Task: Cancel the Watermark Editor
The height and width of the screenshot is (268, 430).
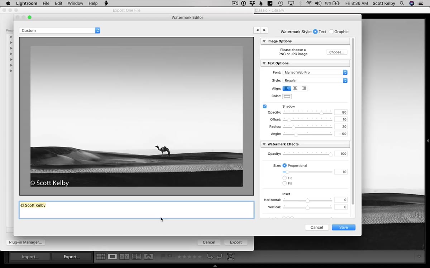Action: tap(317, 227)
